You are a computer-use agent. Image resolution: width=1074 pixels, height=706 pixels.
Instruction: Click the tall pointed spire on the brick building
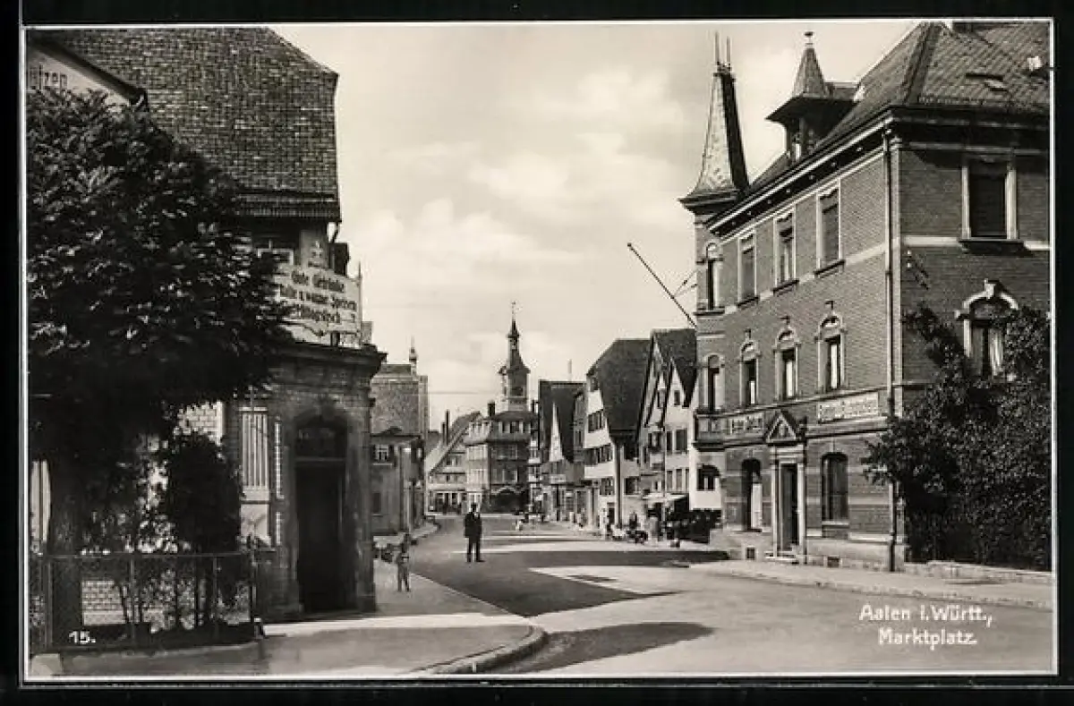[x=721, y=130]
